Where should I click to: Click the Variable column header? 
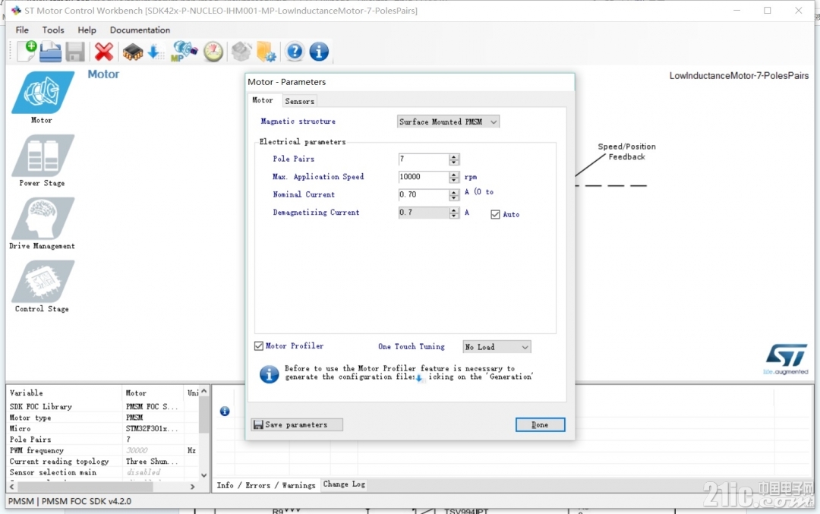tap(65, 393)
